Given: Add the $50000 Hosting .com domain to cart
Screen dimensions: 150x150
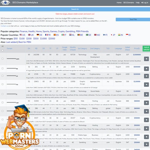Looking at the screenshot, I should pyautogui.click(x=146, y=128).
